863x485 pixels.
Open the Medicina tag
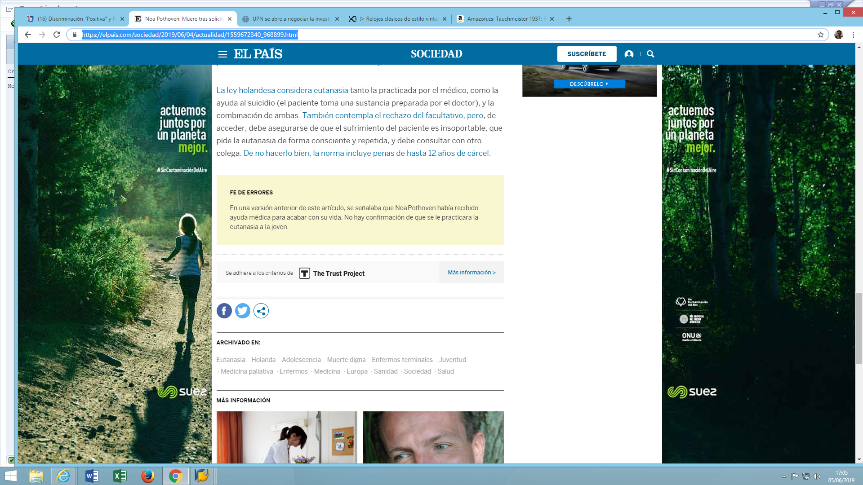pyautogui.click(x=327, y=371)
